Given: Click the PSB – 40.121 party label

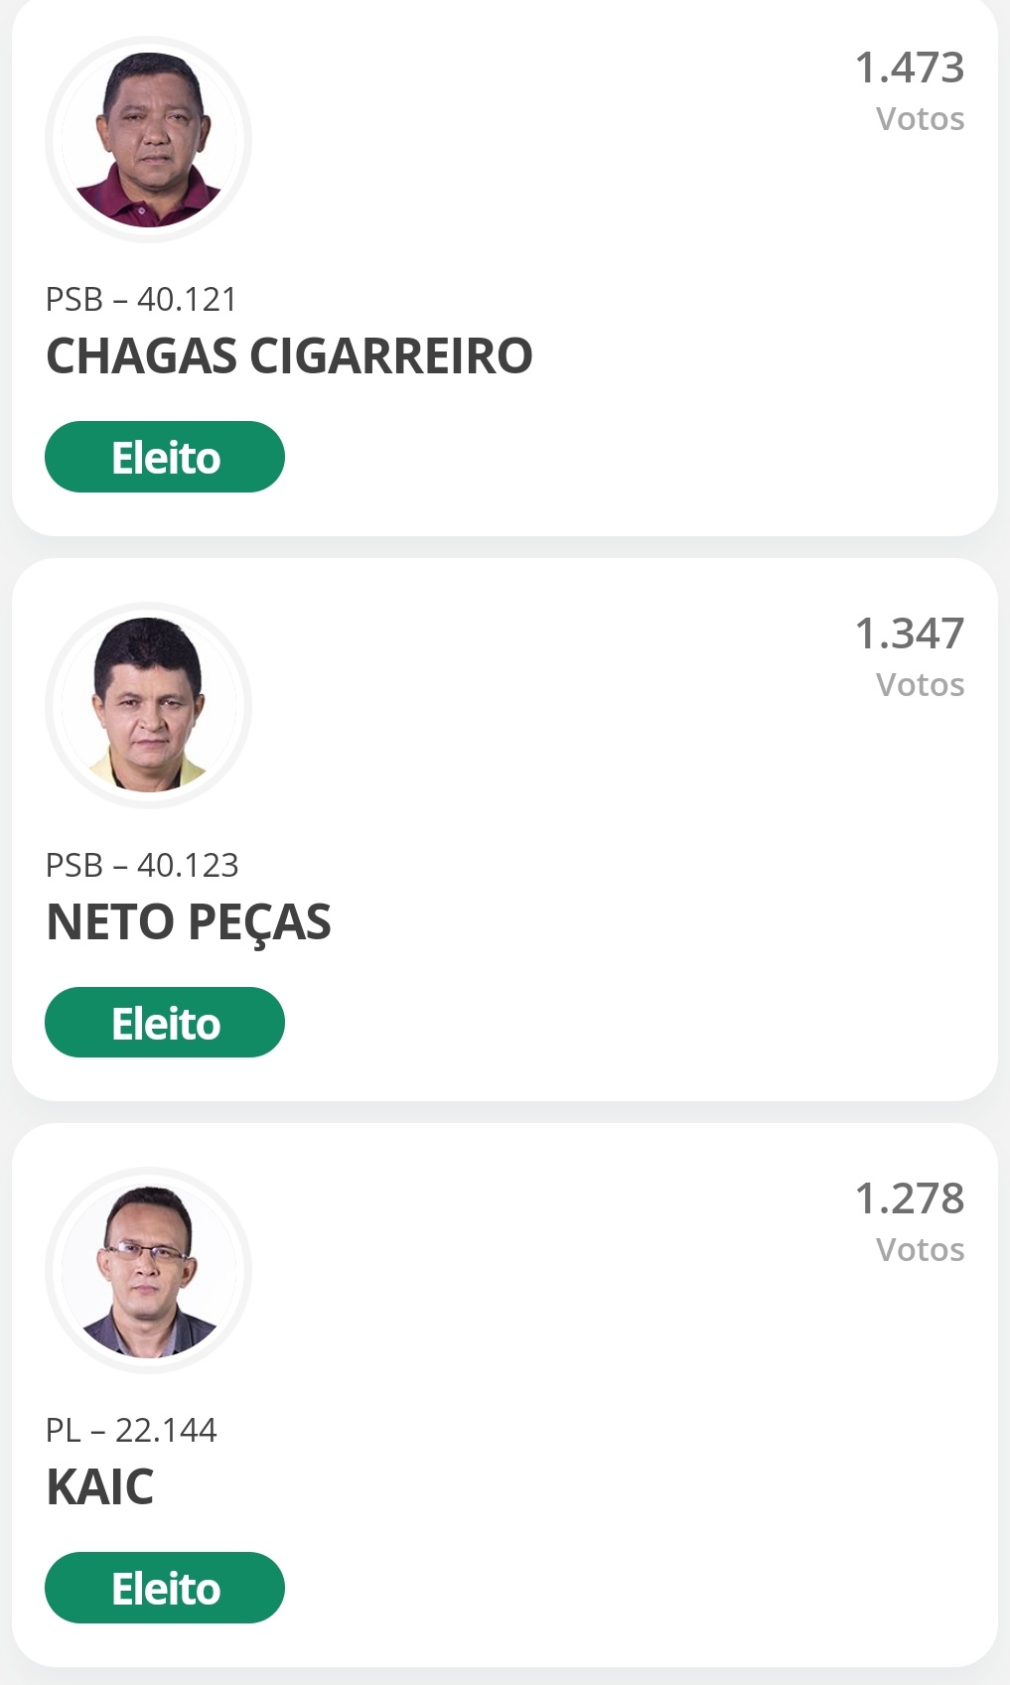Looking at the screenshot, I should [x=142, y=300].
